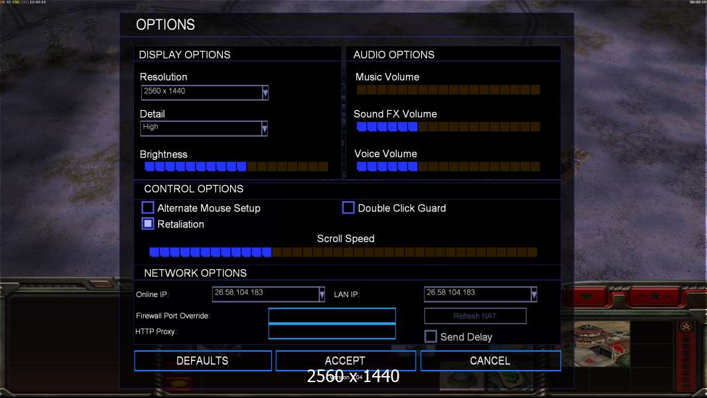Viewport: 707px width, 398px height.
Task: Expand the Online IP dropdown
Action: [x=269, y=294]
